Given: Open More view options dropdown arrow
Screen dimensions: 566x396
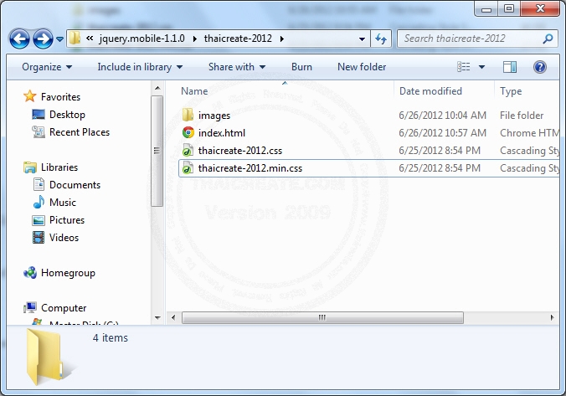Looking at the screenshot, I should [x=481, y=67].
